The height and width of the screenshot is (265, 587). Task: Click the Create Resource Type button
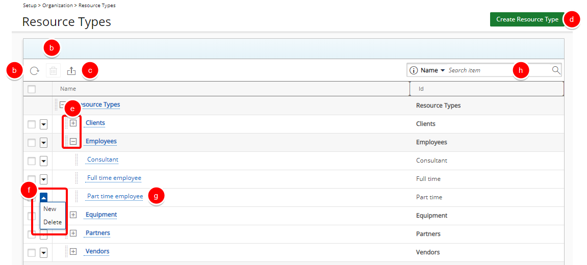coord(527,19)
